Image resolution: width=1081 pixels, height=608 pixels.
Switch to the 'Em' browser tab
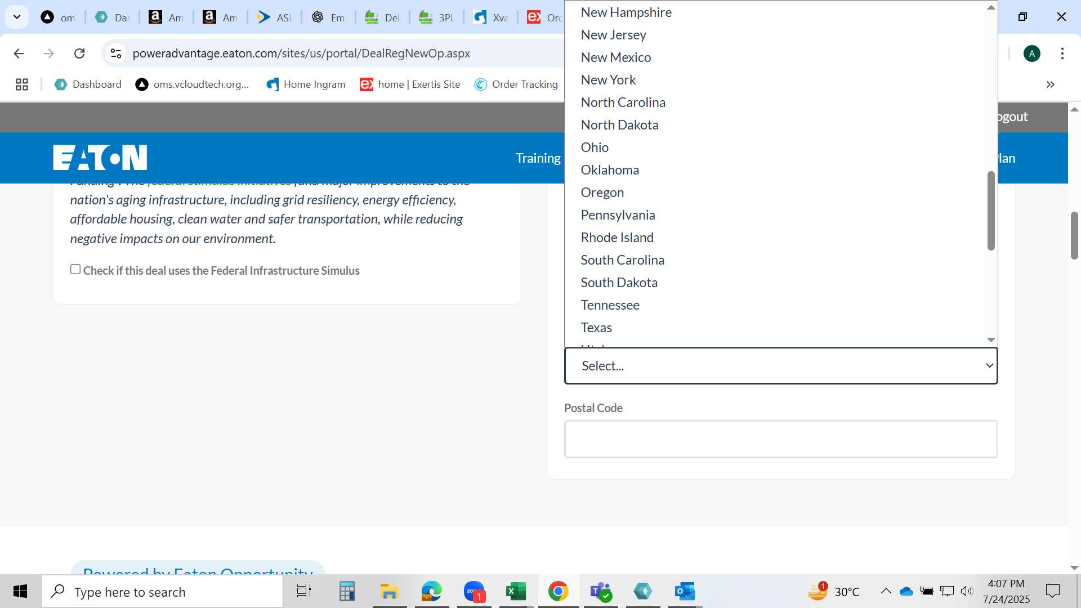click(x=328, y=17)
